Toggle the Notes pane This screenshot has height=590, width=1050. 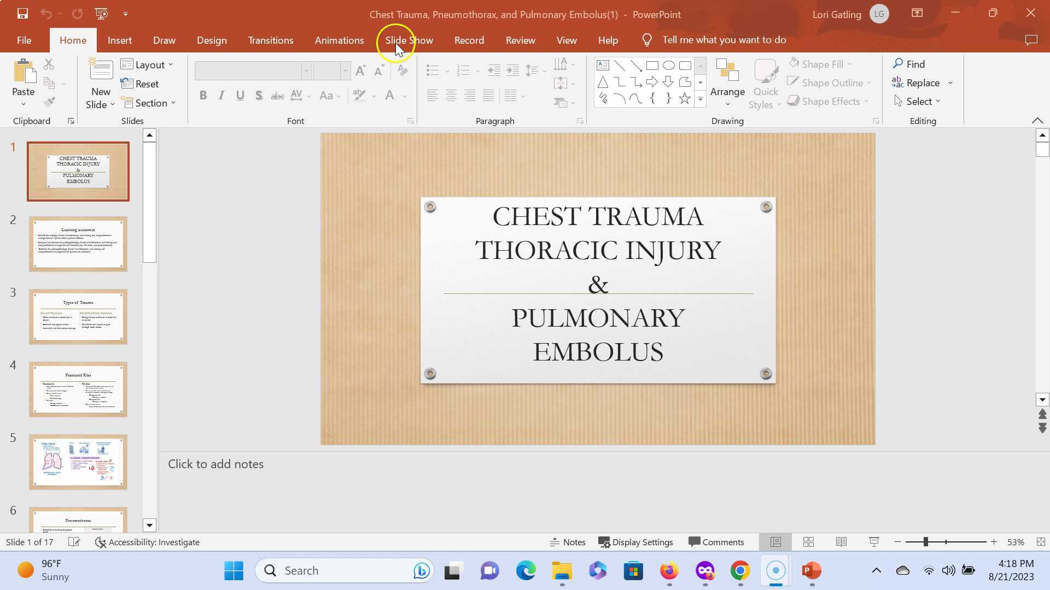click(x=568, y=541)
